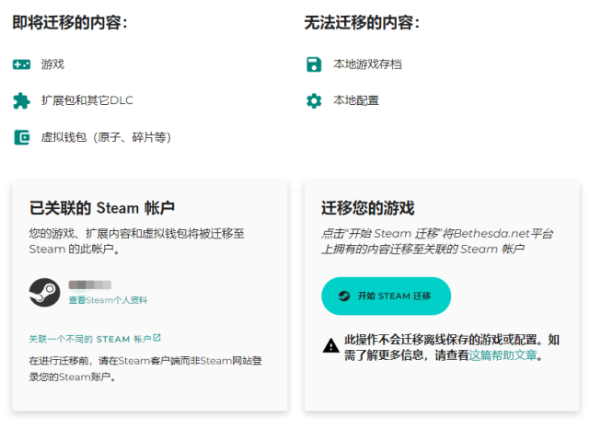Click the wallet icon for 虚拟钱包
590x430 pixels.
click(22, 137)
